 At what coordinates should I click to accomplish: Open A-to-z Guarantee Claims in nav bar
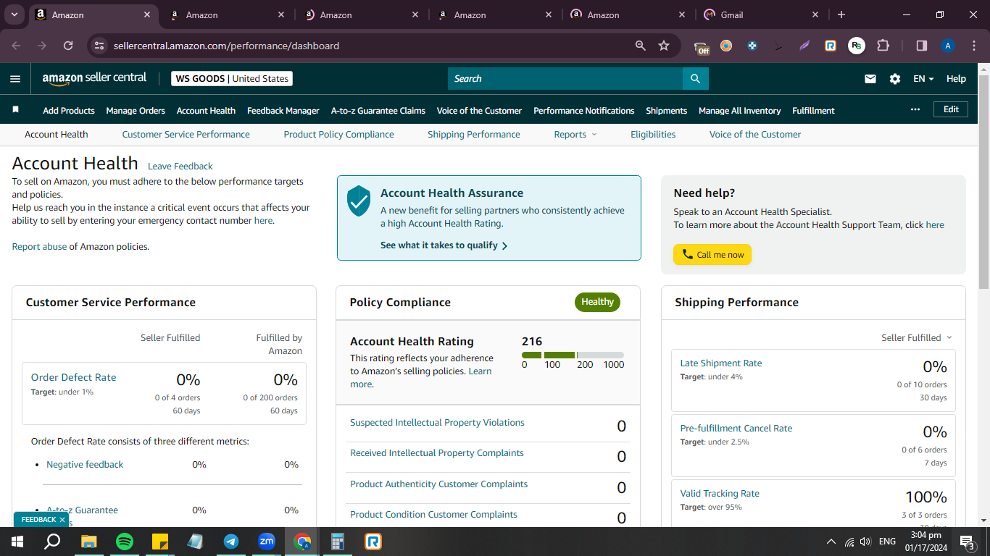(x=378, y=111)
